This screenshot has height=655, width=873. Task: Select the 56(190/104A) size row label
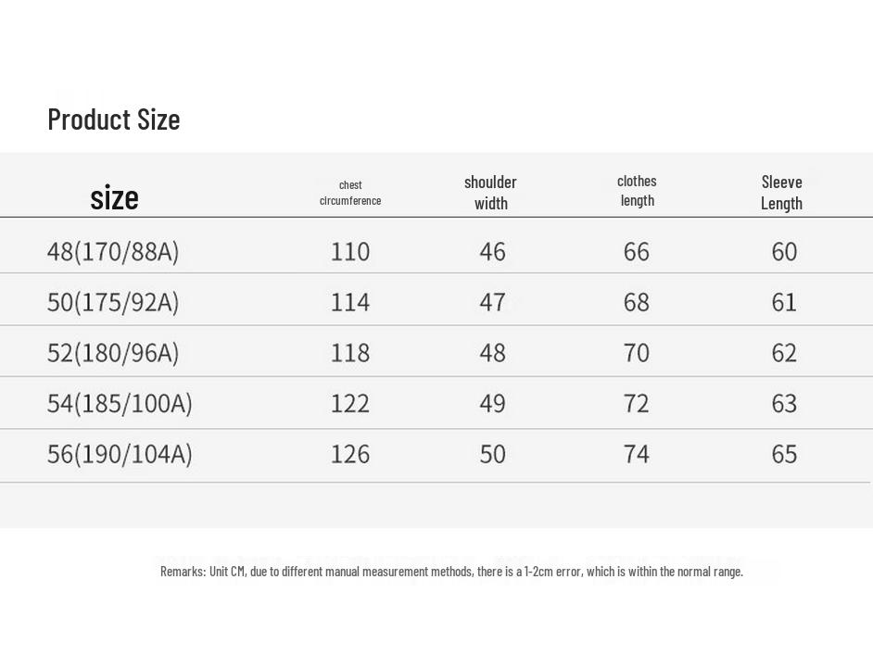pyautogui.click(x=120, y=454)
